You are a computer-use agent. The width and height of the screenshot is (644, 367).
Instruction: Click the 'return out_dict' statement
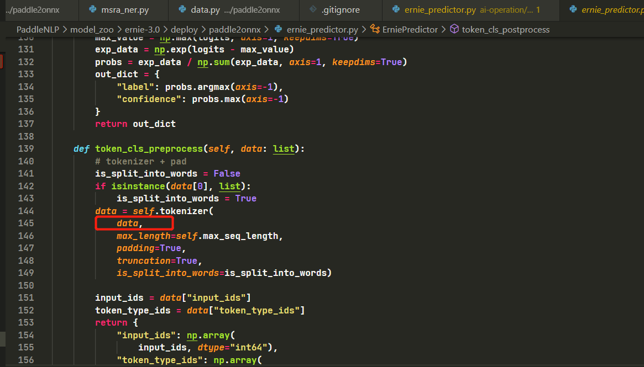pyautogui.click(x=135, y=124)
